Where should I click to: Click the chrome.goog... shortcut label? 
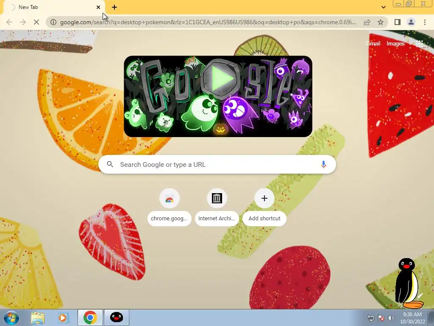coord(169,219)
